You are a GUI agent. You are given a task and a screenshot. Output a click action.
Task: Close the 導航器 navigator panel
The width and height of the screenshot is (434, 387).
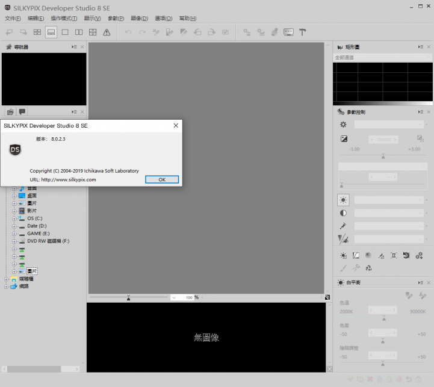[x=82, y=47]
